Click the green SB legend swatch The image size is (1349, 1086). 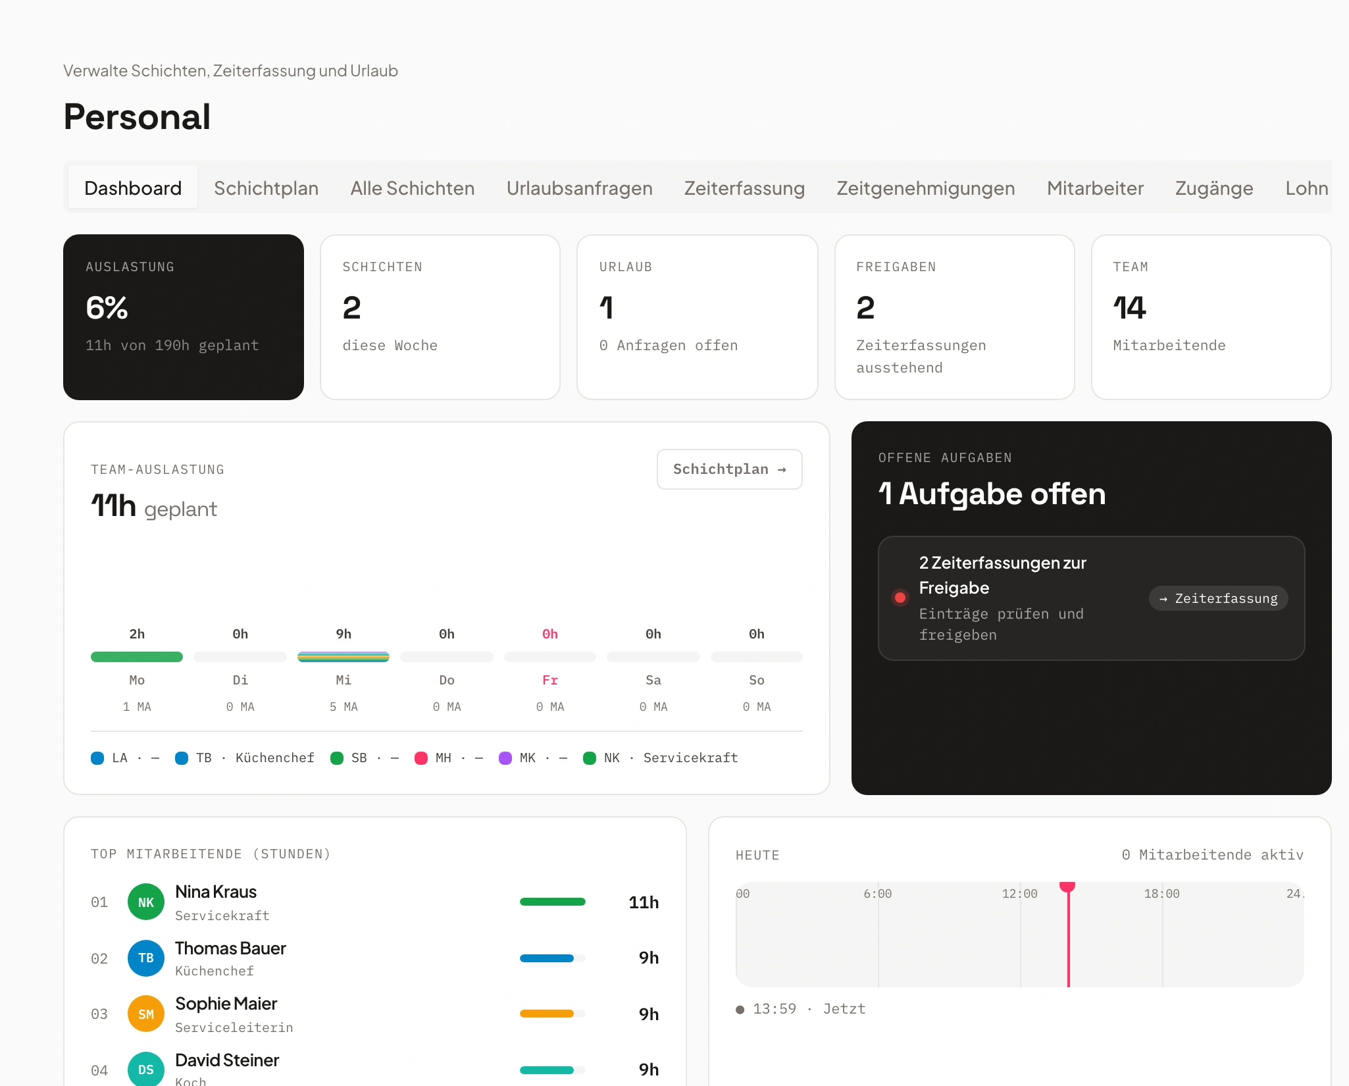pos(337,758)
